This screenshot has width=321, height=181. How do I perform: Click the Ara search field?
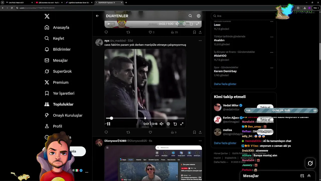point(244,16)
